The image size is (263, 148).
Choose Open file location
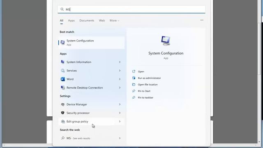pyautogui.click(x=148, y=85)
